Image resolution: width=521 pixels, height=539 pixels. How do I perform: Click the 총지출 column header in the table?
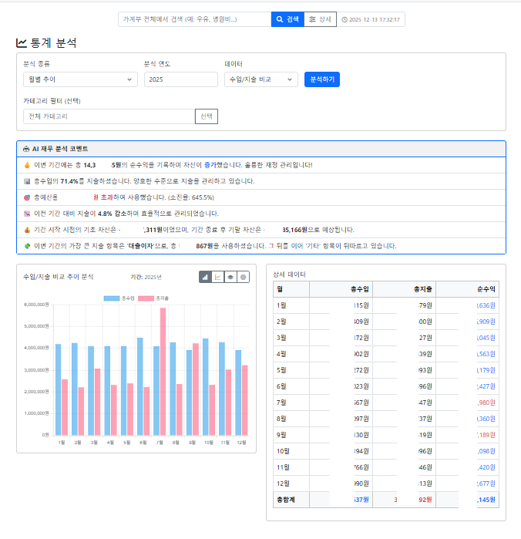[404, 289]
